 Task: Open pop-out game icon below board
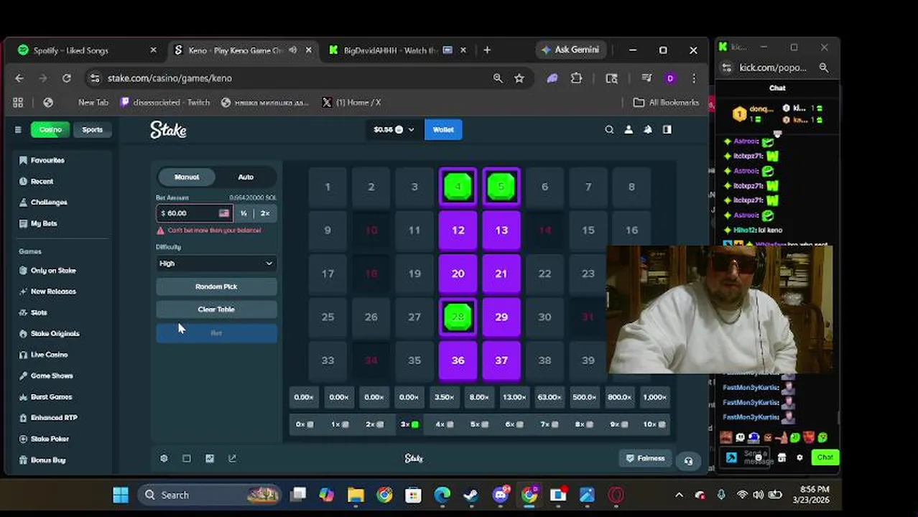[x=232, y=458]
